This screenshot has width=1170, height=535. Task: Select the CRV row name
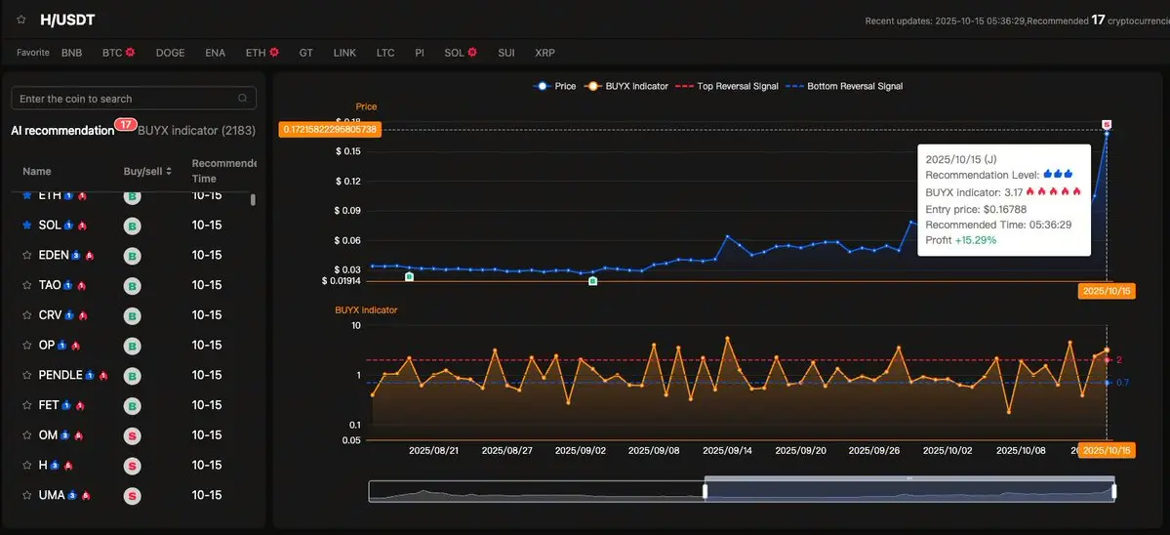pyautogui.click(x=50, y=315)
